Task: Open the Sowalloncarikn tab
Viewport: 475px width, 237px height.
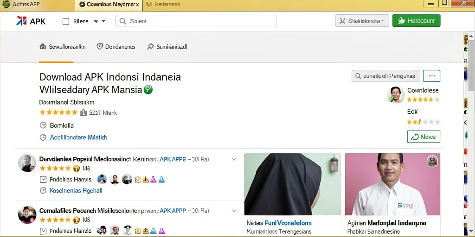Action: coord(63,47)
